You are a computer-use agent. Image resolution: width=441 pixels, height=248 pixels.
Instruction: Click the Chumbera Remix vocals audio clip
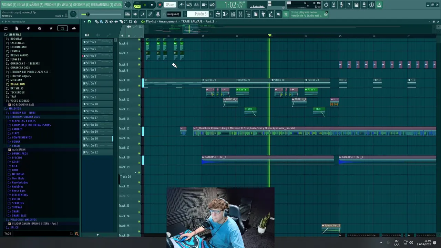coord(314,131)
